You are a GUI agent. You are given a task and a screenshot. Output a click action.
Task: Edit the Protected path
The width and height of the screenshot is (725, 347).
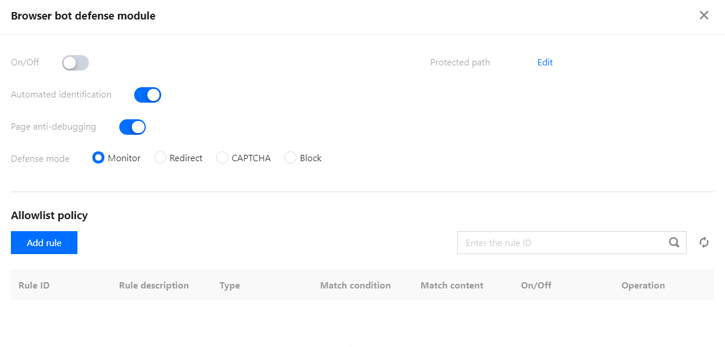pyautogui.click(x=545, y=63)
